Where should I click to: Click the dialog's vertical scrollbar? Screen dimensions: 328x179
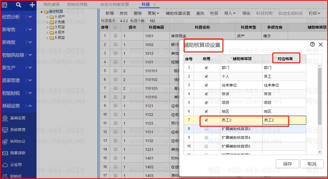(319, 94)
